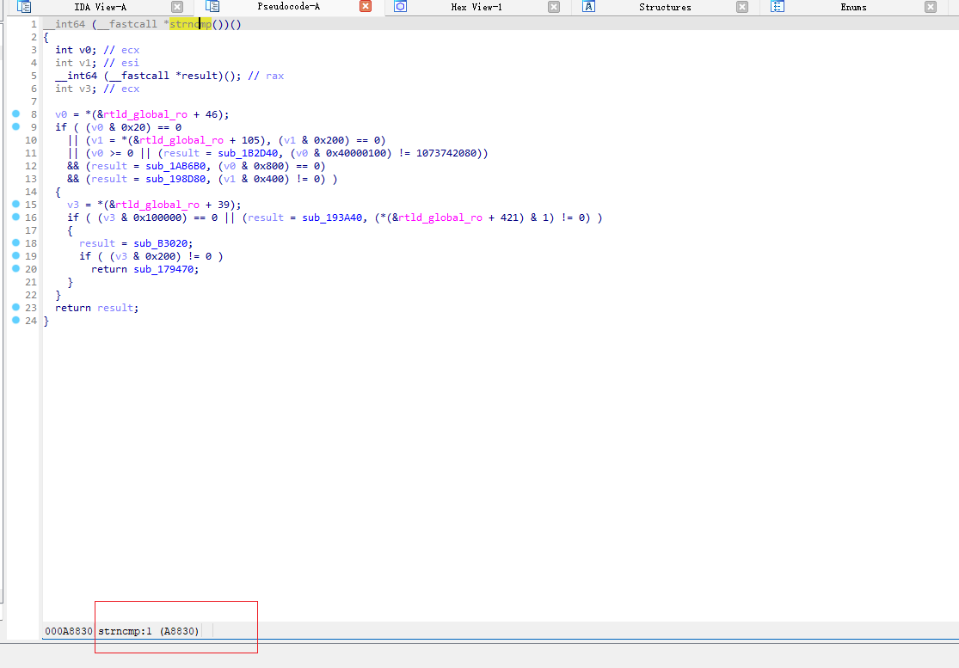Close the Enums tab
This screenshot has height=668, width=959.
point(931,7)
